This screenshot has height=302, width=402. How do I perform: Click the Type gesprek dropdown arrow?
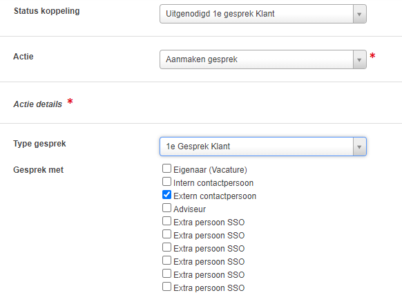(359, 147)
